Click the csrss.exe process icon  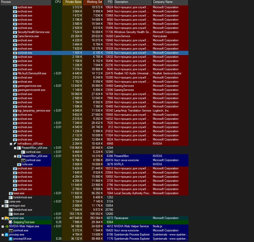[7, 202]
